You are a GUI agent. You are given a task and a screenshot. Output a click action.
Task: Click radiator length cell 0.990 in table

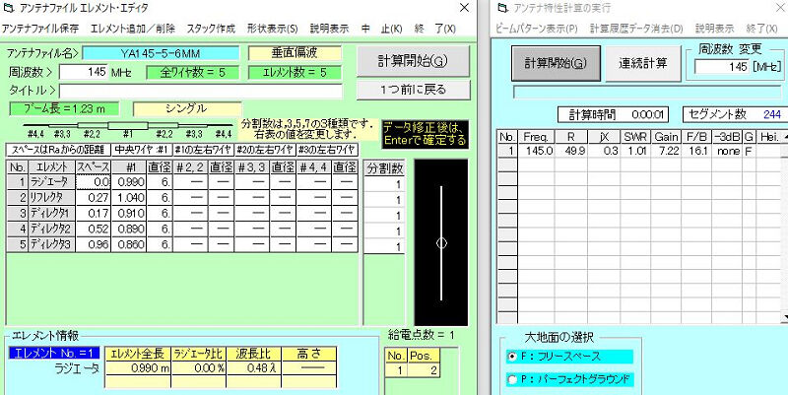129,182
